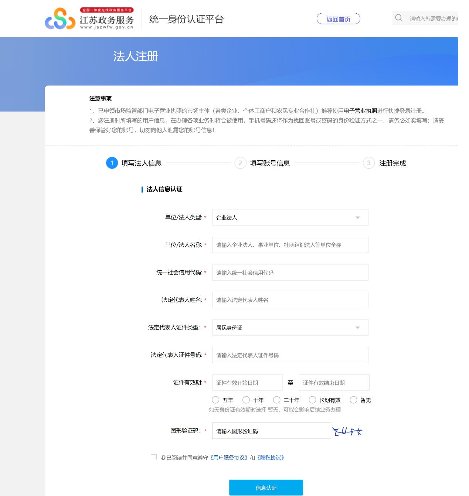Expand the 法定代表人证件类型 dropdown

coord(290,328)
